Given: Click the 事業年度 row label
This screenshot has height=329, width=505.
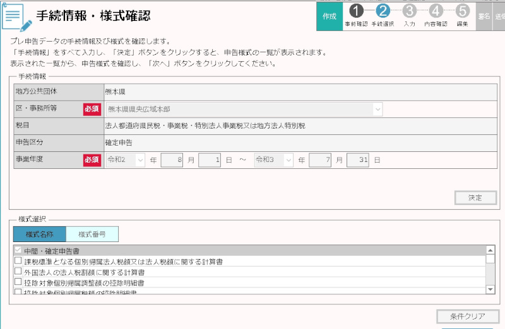Looking at the screenshot, I should (x=29, y=159).
